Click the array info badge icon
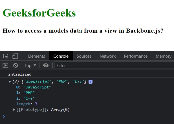 91,82
